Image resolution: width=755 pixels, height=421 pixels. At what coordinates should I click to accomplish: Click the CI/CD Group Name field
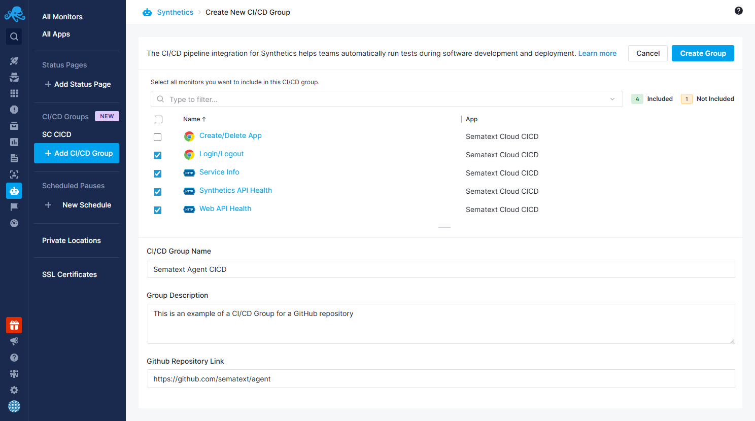point(441,269)
